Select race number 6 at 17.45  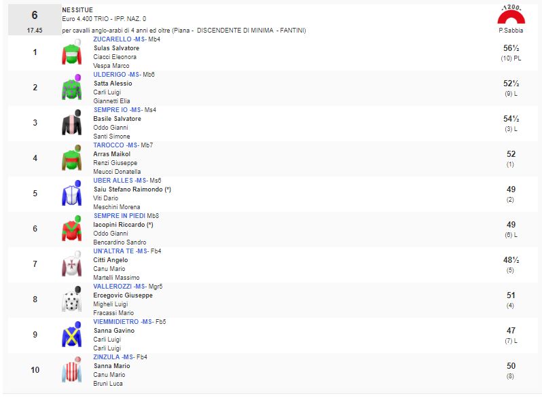[34, 19]
